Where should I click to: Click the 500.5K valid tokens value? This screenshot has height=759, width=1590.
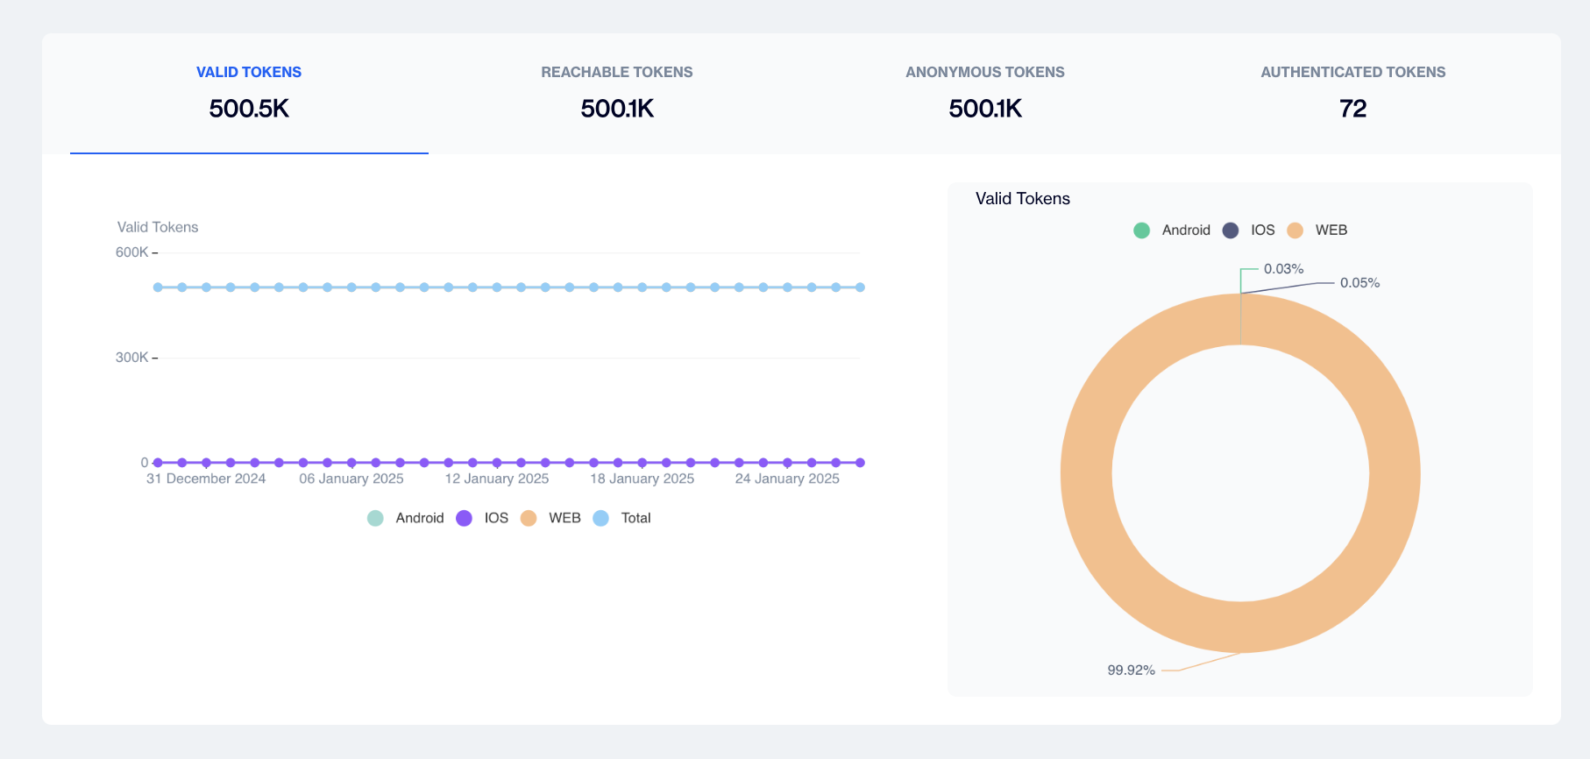[249, 109]
